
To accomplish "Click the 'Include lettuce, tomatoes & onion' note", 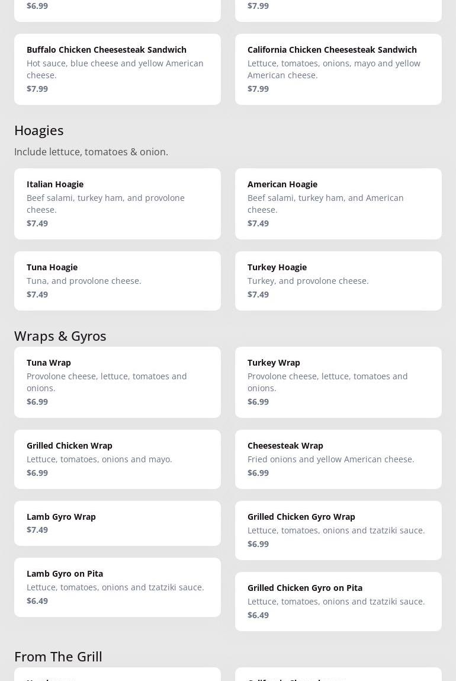I will (91, 152).
